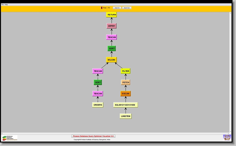236x146 pixels.
Task: Select the RETURN node at tree top
Action: (x=112, y=15)
